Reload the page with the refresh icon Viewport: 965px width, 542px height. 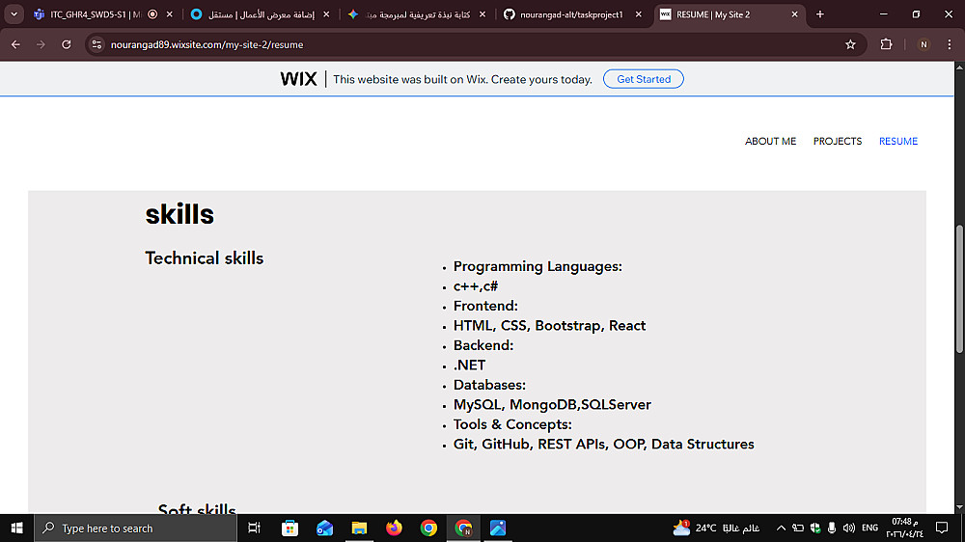[67, 44]
